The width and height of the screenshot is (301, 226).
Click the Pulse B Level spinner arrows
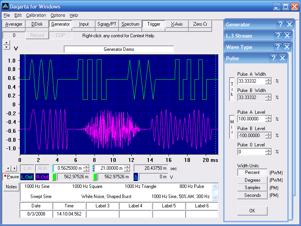click(268, 136)
